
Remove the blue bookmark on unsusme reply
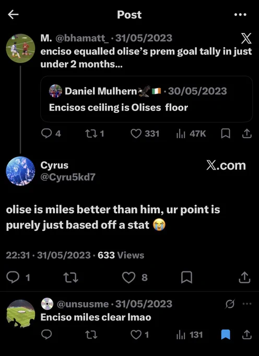[x=226, y=335]
